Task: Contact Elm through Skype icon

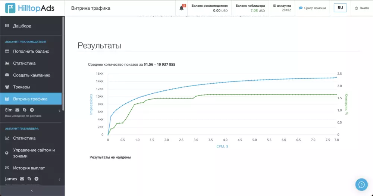Action: (25, 110)
